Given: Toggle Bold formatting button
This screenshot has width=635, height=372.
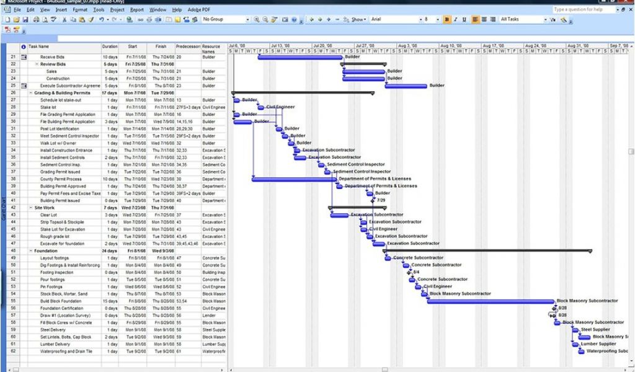Looking at the screenshot, I should [x=446, y=19].
